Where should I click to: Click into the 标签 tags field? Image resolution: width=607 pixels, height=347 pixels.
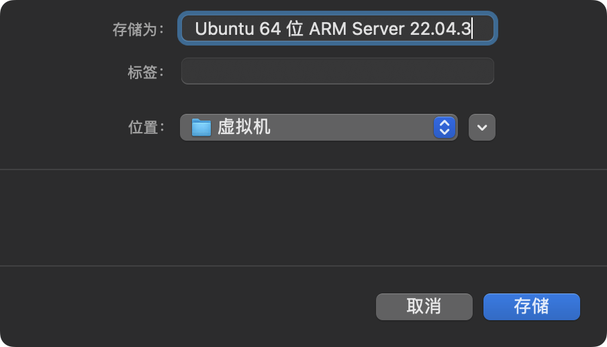click(337, 71)
